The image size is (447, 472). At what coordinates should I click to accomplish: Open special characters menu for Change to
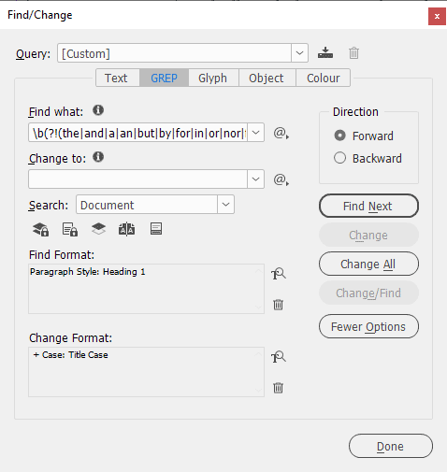[x=281, y=179]
